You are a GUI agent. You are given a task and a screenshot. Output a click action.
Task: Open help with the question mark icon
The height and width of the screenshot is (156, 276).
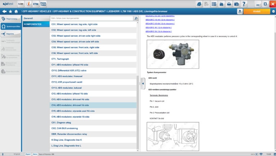point(244,4)
